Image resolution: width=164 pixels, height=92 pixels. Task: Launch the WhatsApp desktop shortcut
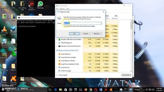pyautogui.click(x=40, y=5)
